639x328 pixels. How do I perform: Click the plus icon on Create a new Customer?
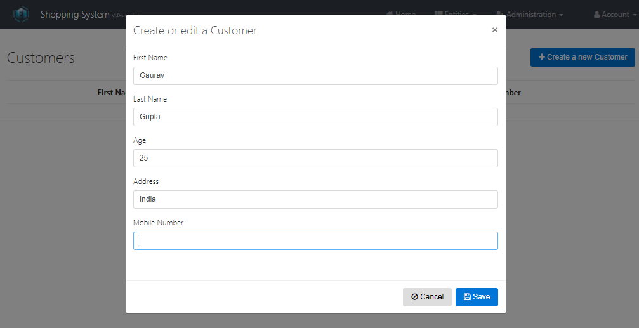click(541, 57)
